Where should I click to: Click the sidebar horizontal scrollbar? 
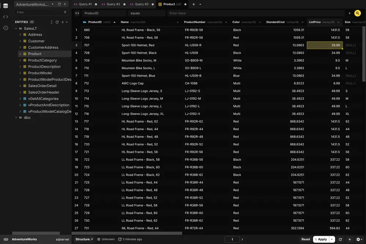36,233
